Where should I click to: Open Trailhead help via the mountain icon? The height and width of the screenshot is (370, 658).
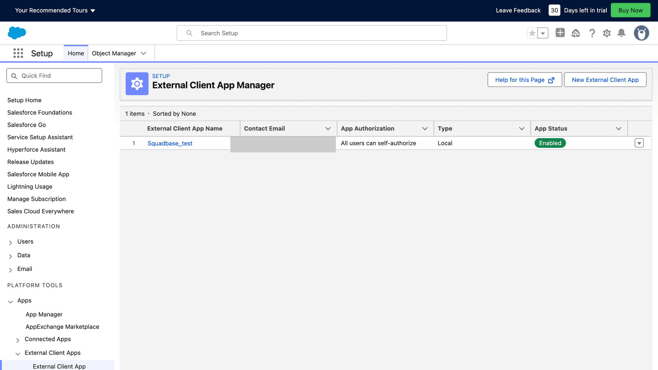pos(576,33)
